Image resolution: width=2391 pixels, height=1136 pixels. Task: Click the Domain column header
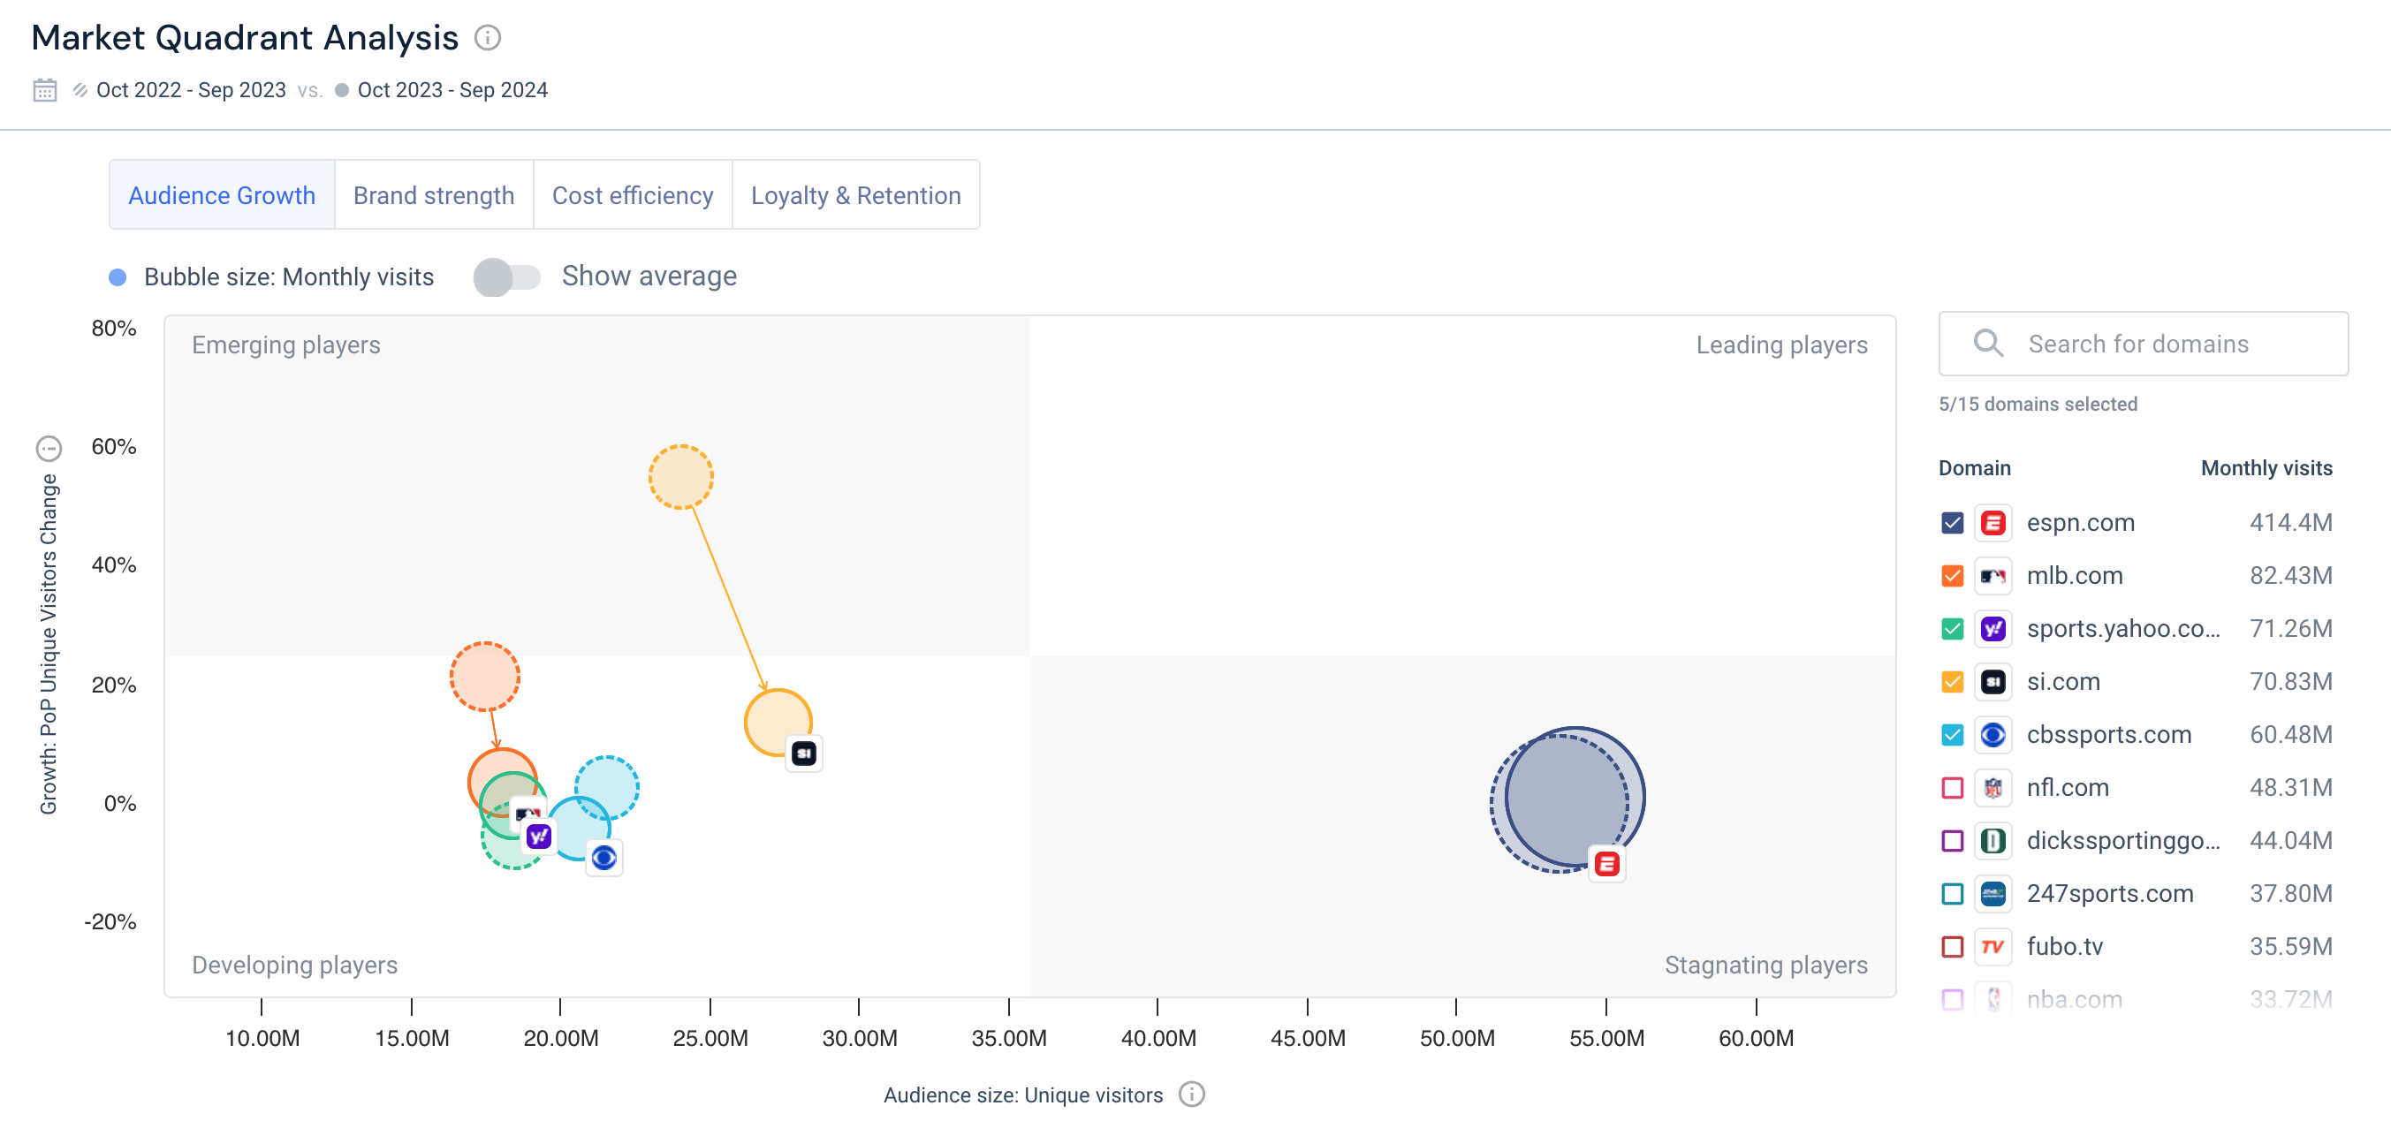(x=1974, y=468)
